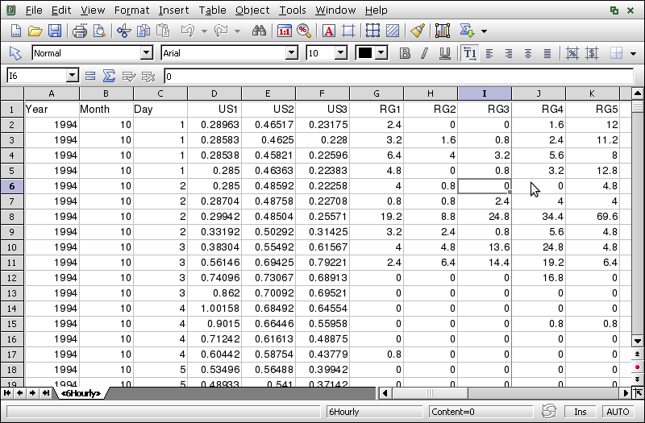Viewport: 645px width, 423px height.
Task: Toggle Ins insert mode in status bar
Action: click(x=580, y=412)
